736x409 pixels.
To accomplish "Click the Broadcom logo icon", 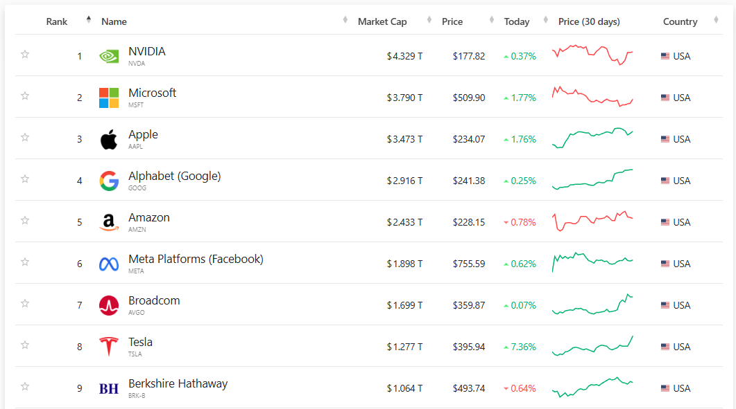I will point(109,305).
